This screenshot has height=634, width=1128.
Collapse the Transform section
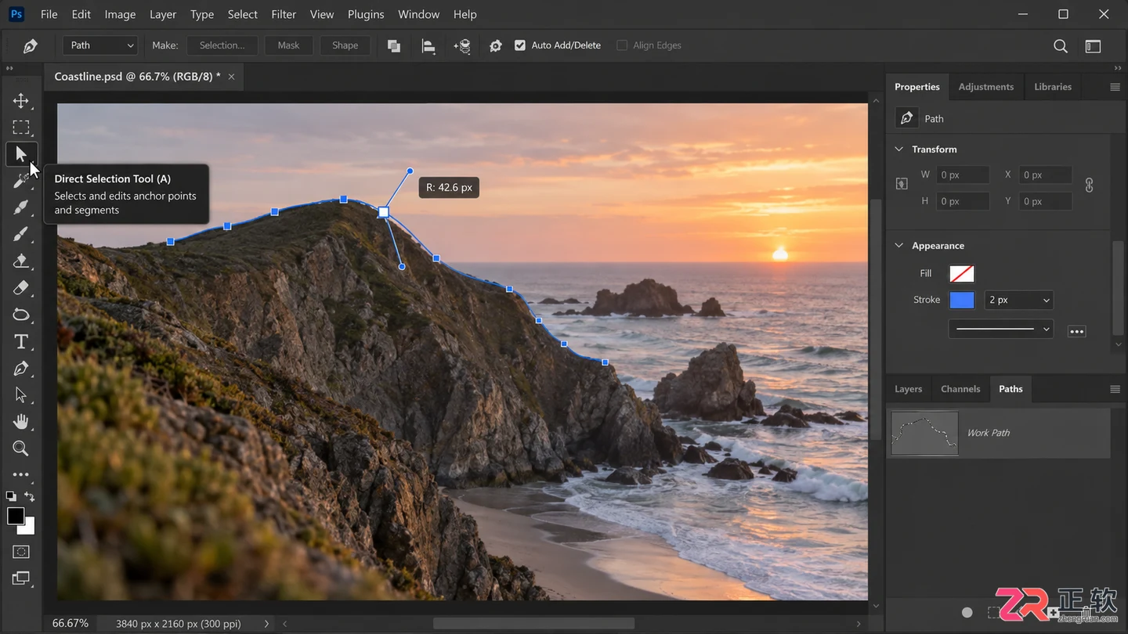899,149
